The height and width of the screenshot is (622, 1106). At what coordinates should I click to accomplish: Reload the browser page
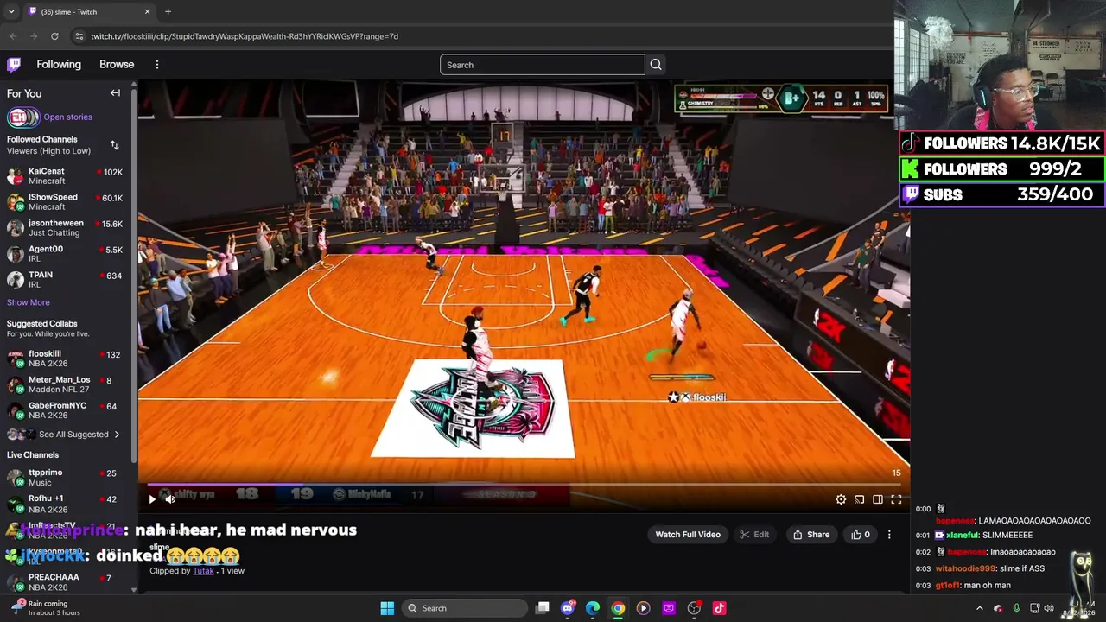tap(54, 36)
